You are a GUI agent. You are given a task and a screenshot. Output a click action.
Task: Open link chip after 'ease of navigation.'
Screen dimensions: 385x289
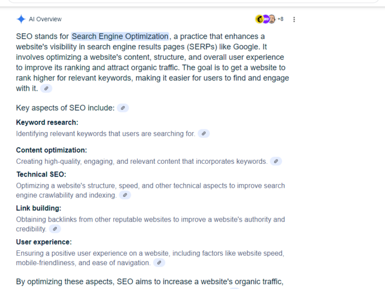[159, 262]
